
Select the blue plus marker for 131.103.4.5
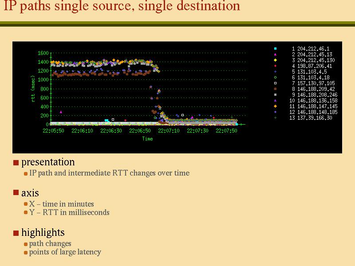[276, 71]
